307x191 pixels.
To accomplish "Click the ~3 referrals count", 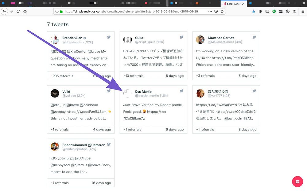I will pos(205,76).
